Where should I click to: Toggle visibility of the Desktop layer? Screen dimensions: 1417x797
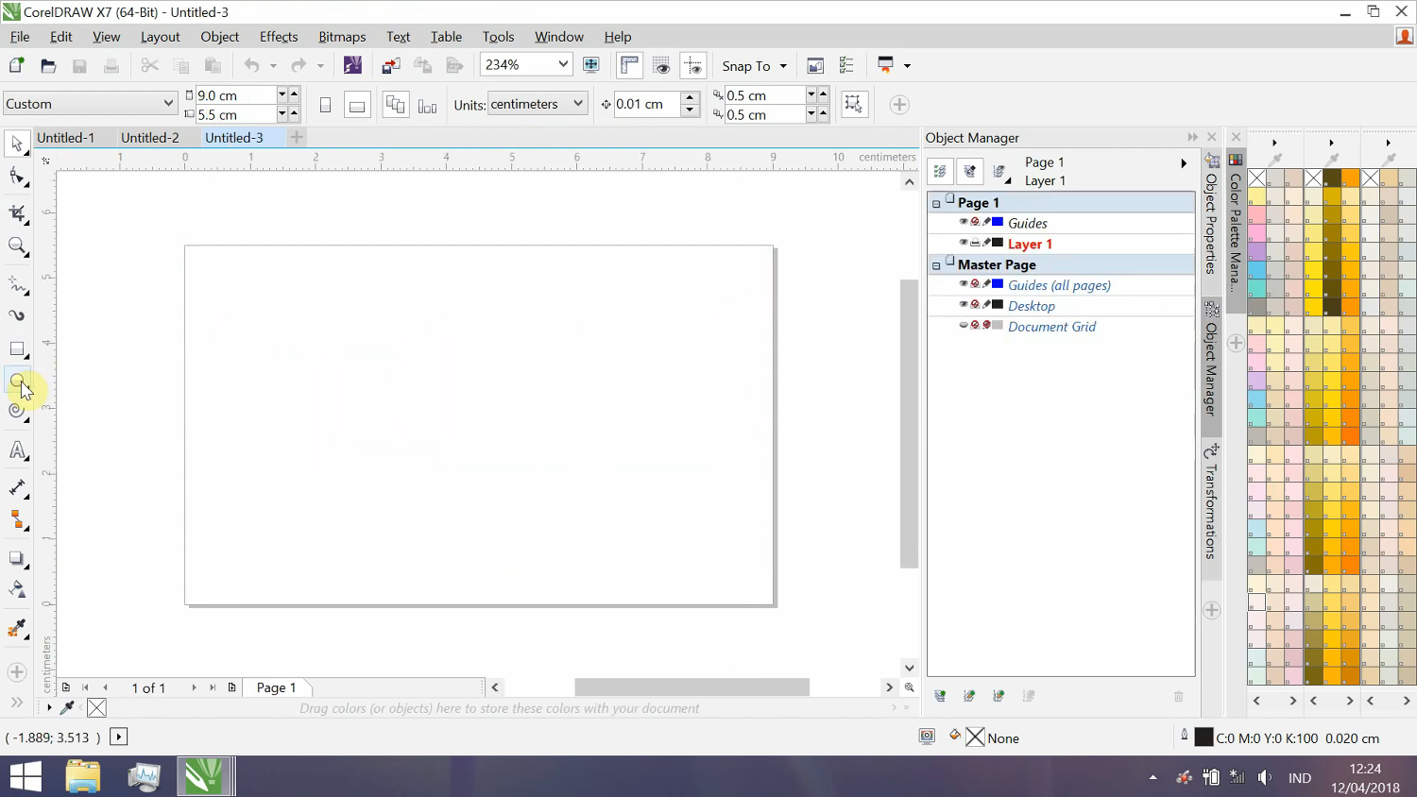tap(964, 304)
